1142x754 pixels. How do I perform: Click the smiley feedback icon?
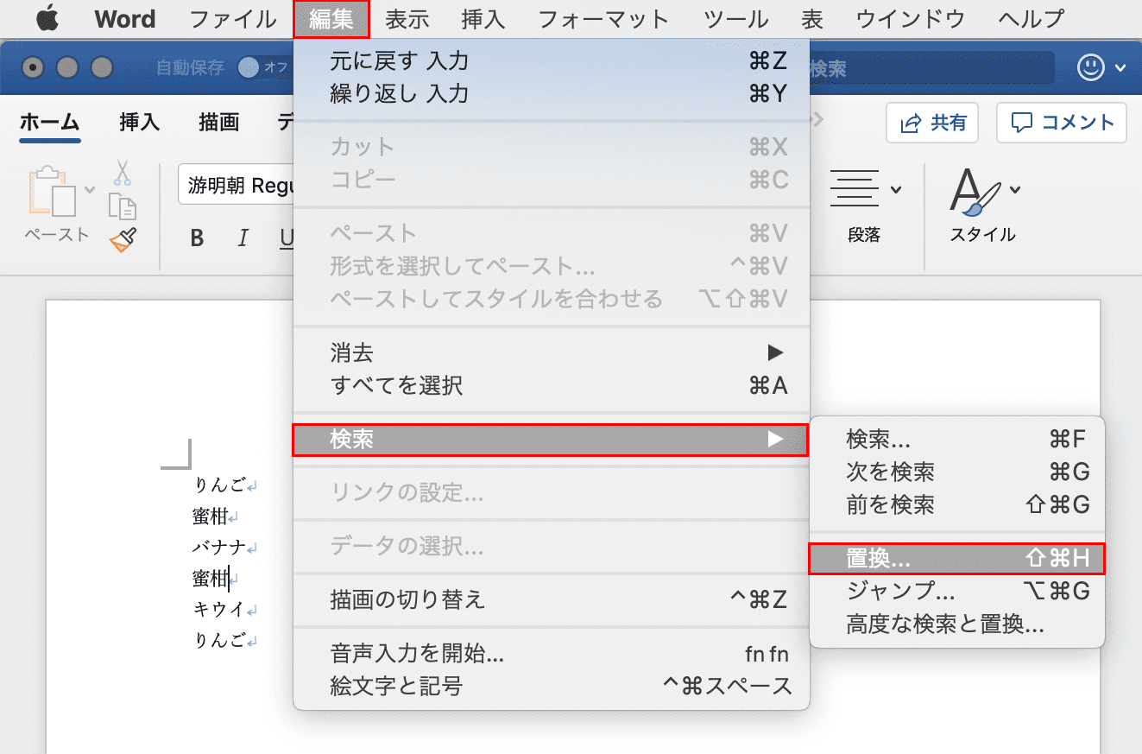click(x=1091, y=67)
